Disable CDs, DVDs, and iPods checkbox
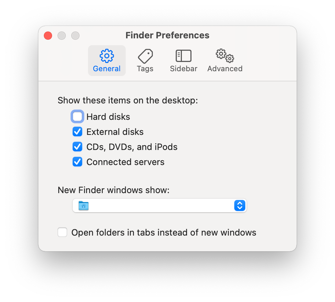This screenshot has width=335, height=302. click(77, 147)
